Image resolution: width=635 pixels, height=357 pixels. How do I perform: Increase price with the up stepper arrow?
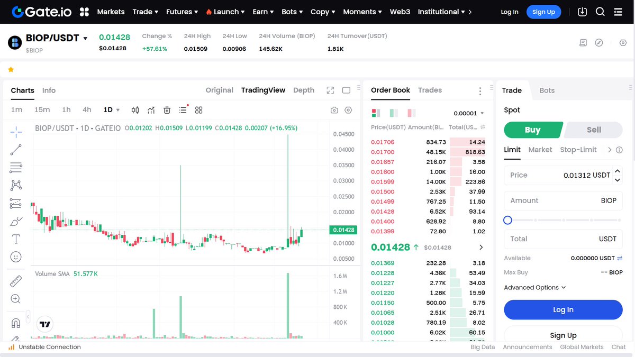coord(617,171)
